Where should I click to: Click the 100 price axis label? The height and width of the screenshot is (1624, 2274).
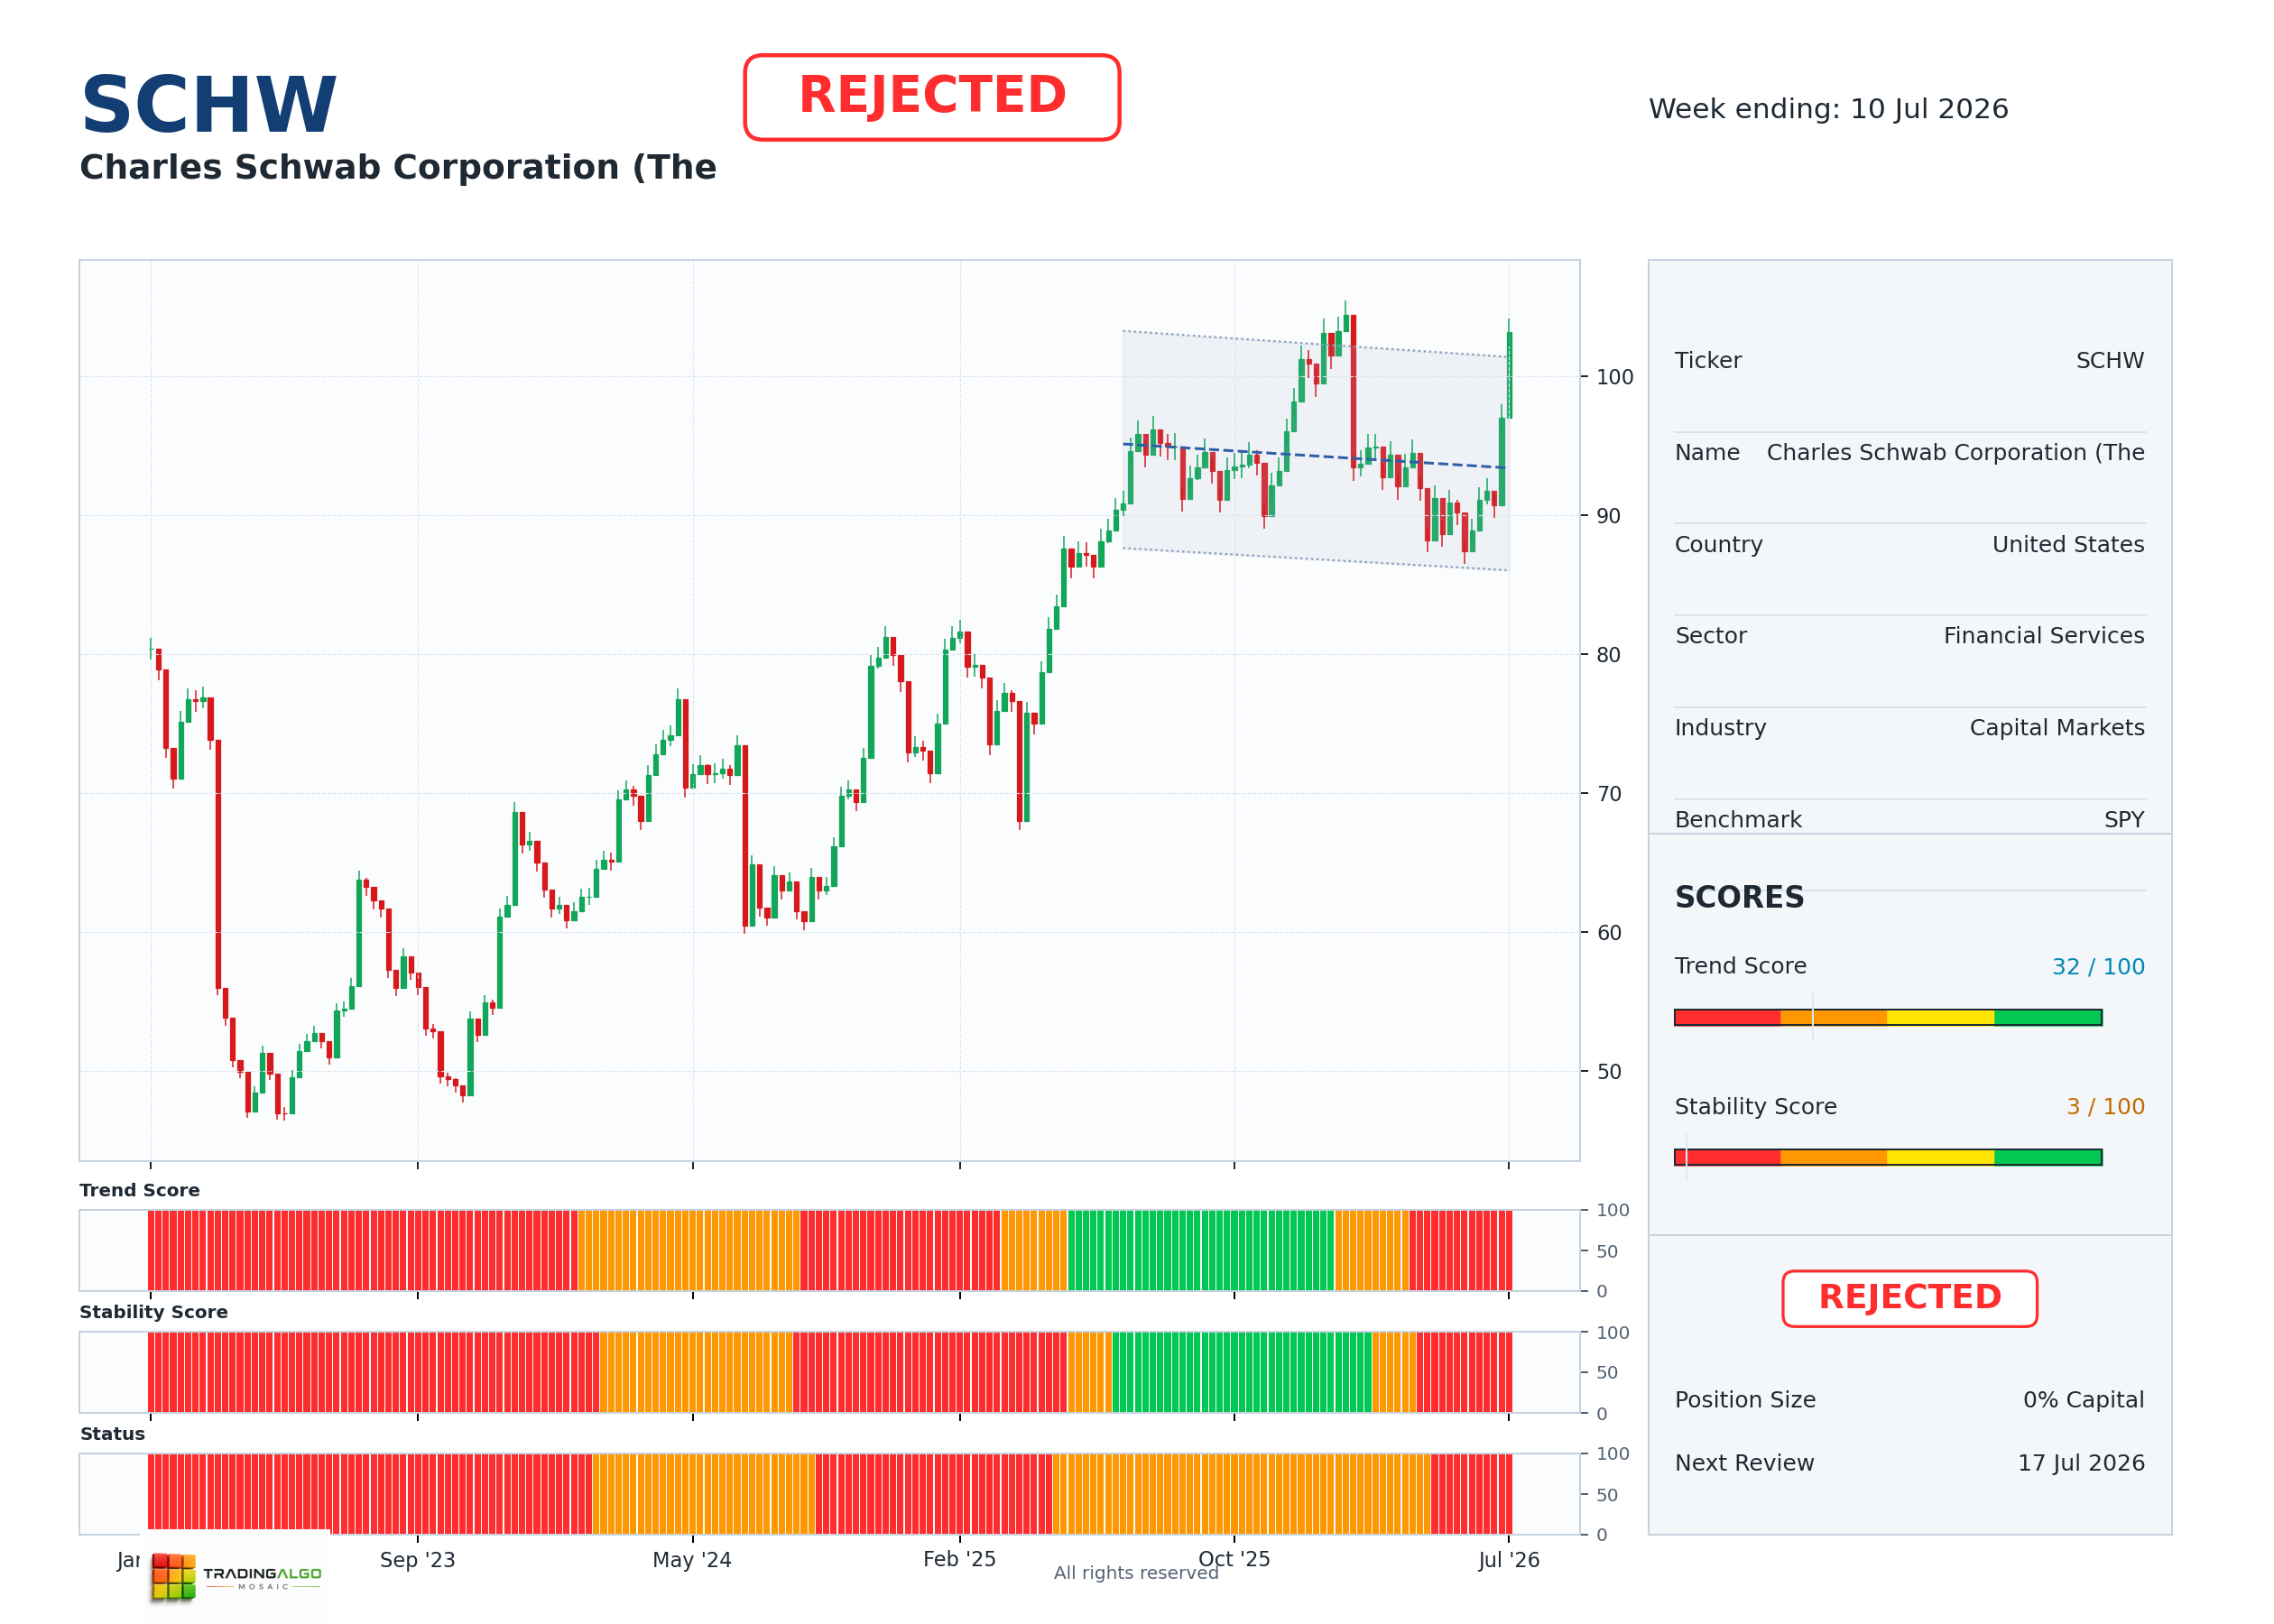[x=1614, y=377]
